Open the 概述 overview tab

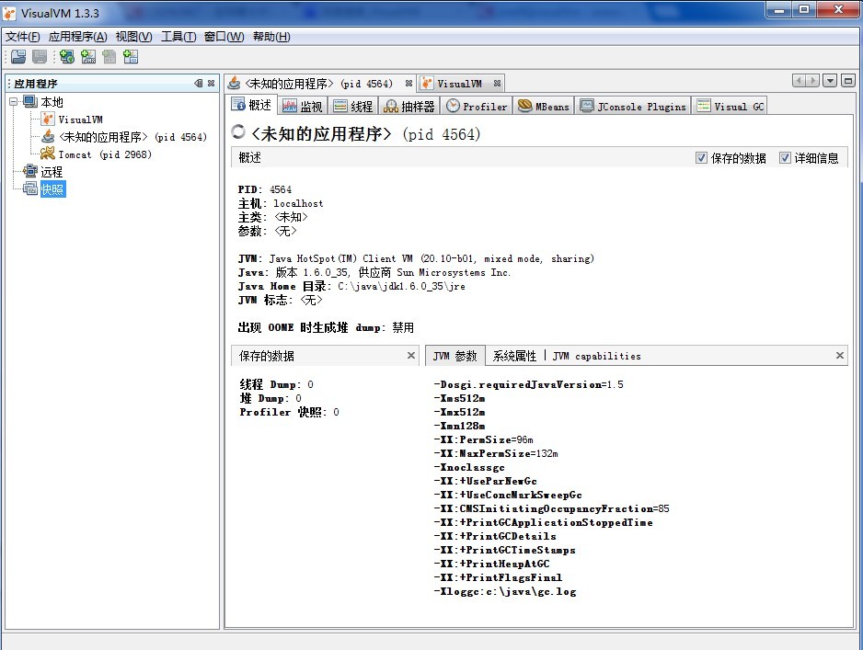click(x=251, y=106)
